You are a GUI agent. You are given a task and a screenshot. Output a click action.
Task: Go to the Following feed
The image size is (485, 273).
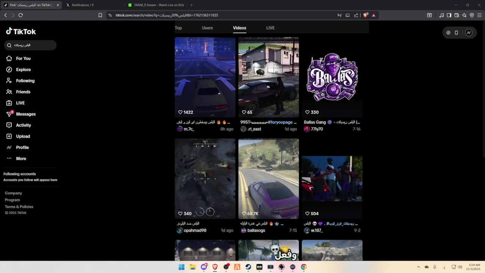click(20, 81)
